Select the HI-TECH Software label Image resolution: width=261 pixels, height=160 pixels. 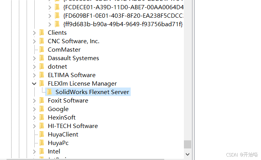(x=73, y=126)
